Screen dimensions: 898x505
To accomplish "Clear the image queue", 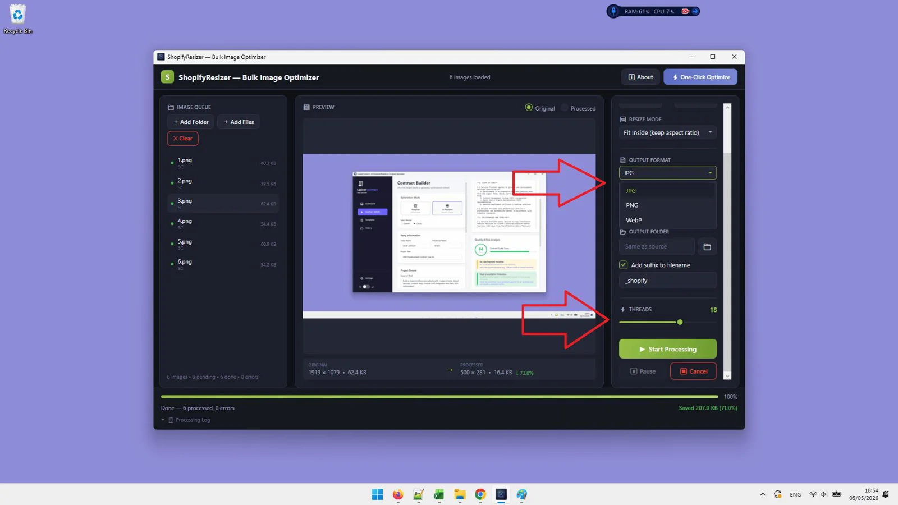I will coord(182,139).
